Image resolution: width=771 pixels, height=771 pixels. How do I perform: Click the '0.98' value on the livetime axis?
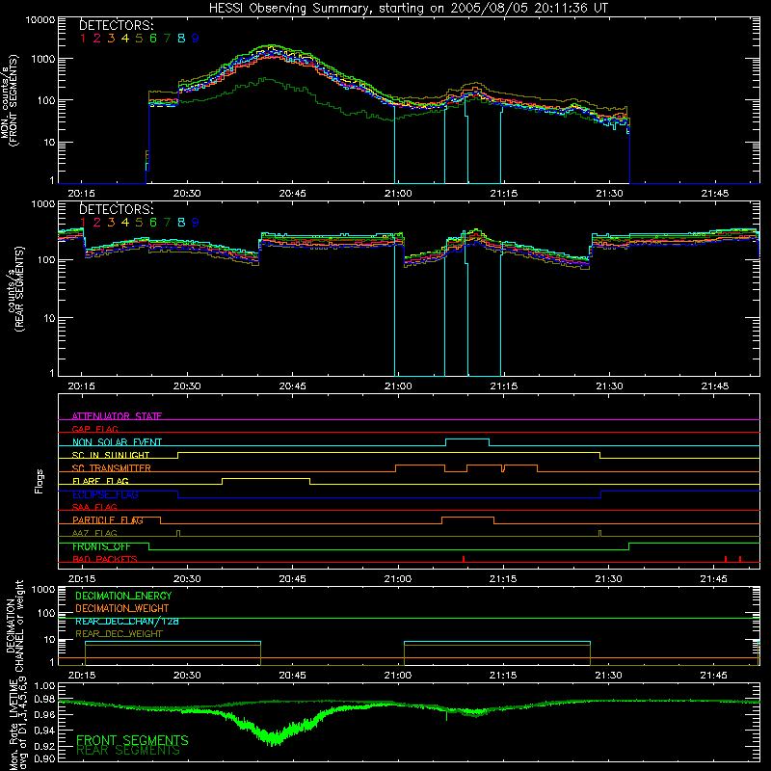(44, 700)
